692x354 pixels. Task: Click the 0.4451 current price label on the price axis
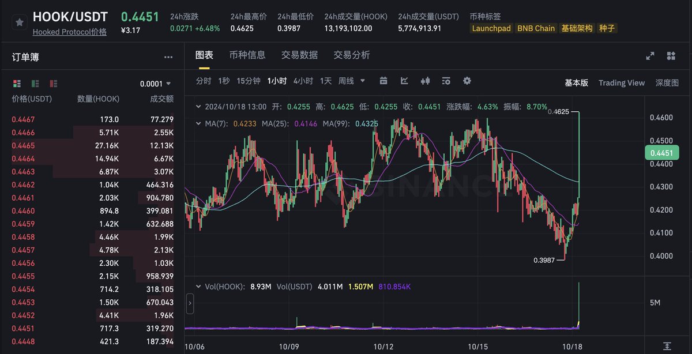(662, 153)
